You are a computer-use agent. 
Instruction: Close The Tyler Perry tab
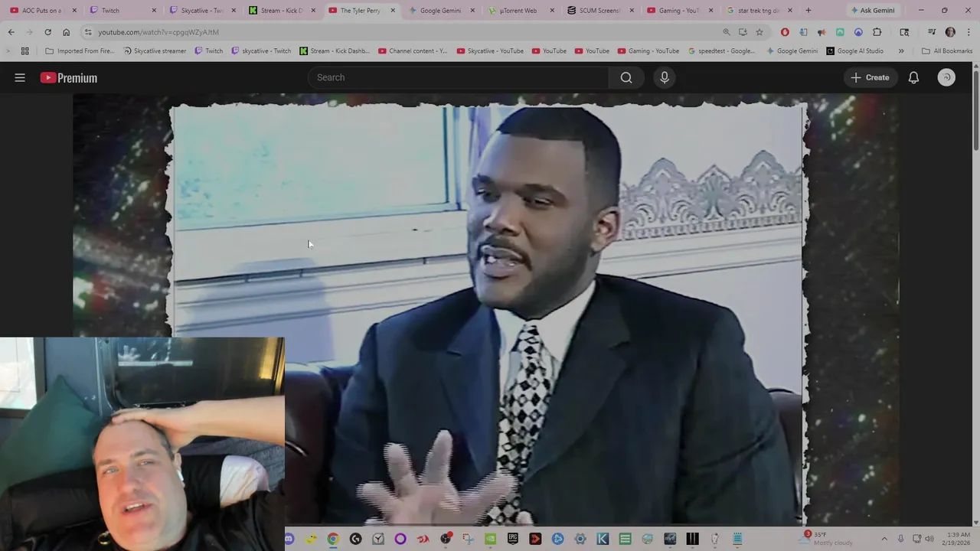(x=393, y=11)
